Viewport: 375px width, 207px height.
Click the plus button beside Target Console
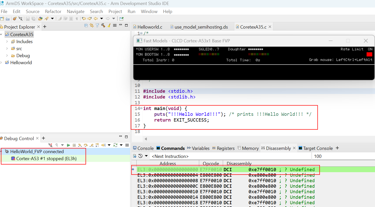point(337,148)
